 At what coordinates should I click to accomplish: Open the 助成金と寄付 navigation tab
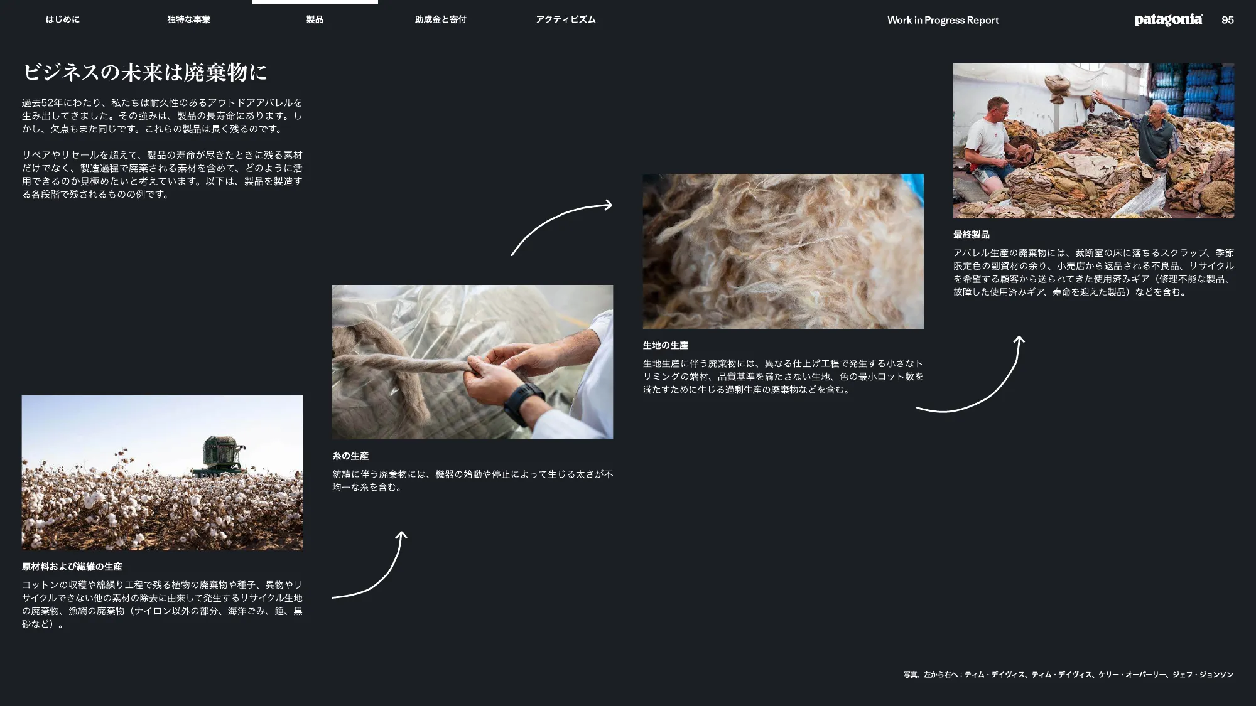pyautogui.click(x=440, y=19)
